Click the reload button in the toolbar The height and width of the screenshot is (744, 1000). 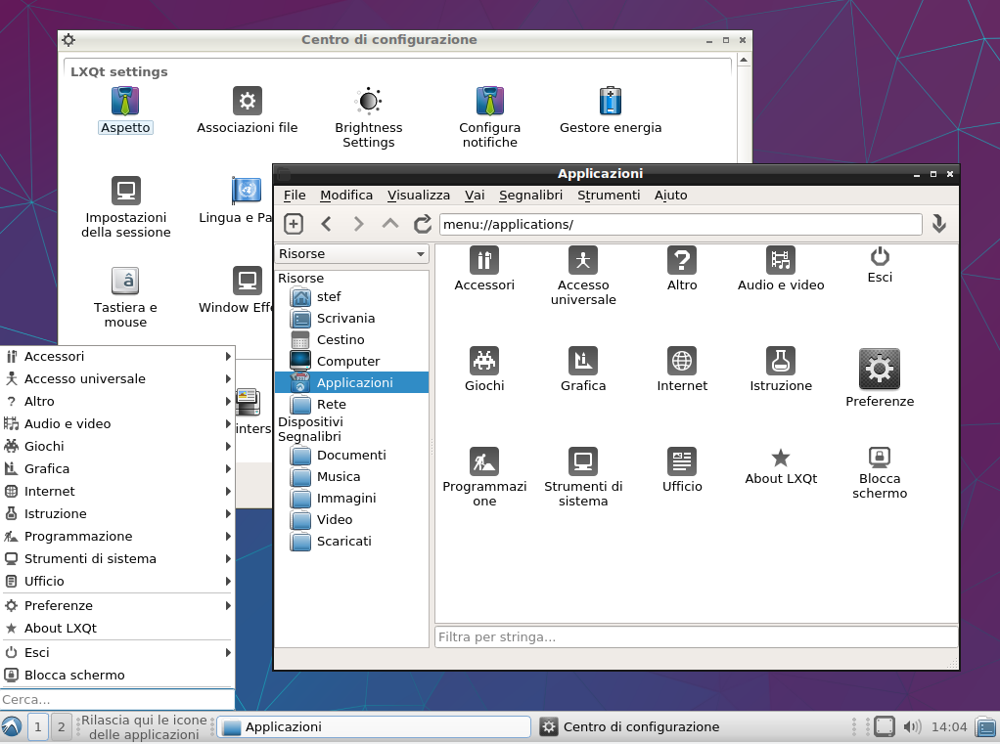(x=423, y=224)
